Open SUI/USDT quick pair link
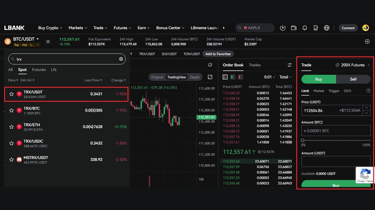The width and height of the screenshot is (375, 210). point(169,54)
